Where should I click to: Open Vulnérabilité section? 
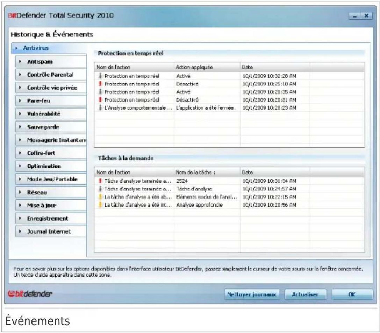51,114
